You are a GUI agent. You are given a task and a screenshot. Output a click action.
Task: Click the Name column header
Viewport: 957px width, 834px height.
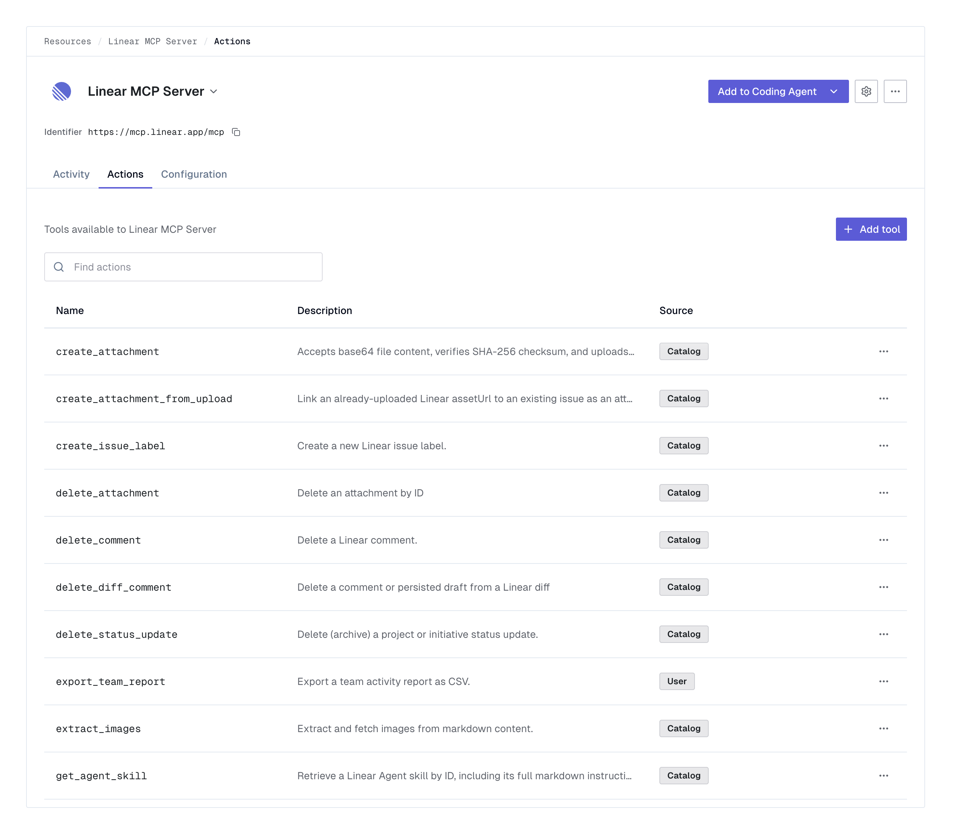coord(70,310)
